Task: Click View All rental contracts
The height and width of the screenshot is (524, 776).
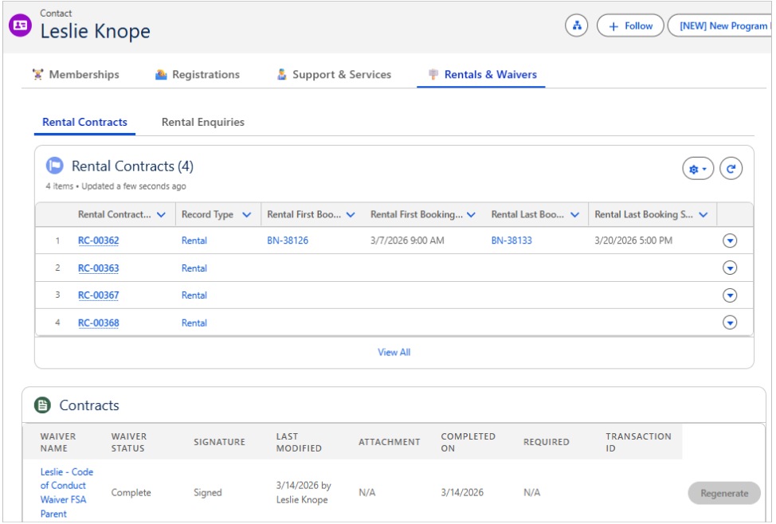Action: [x=394, y=352]
